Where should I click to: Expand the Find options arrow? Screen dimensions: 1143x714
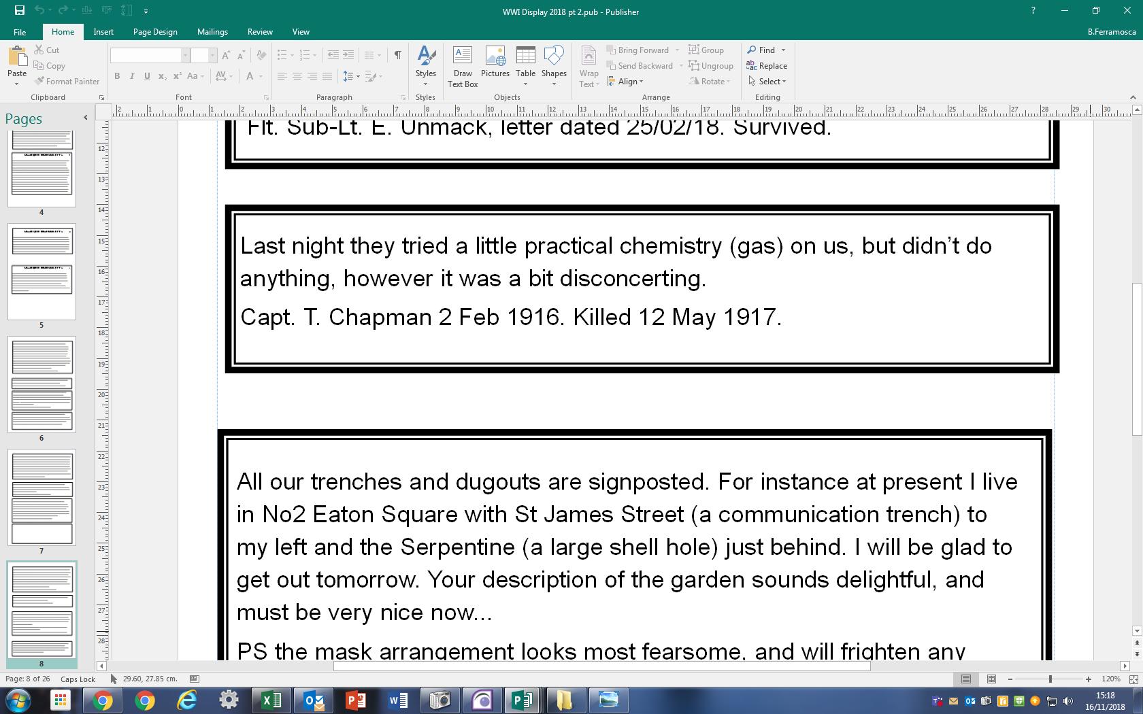783,50
